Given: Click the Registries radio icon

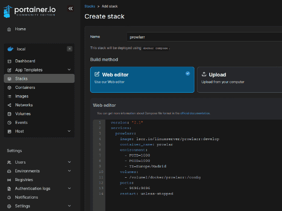Looking at the screenshot, I should coord(9,180).
